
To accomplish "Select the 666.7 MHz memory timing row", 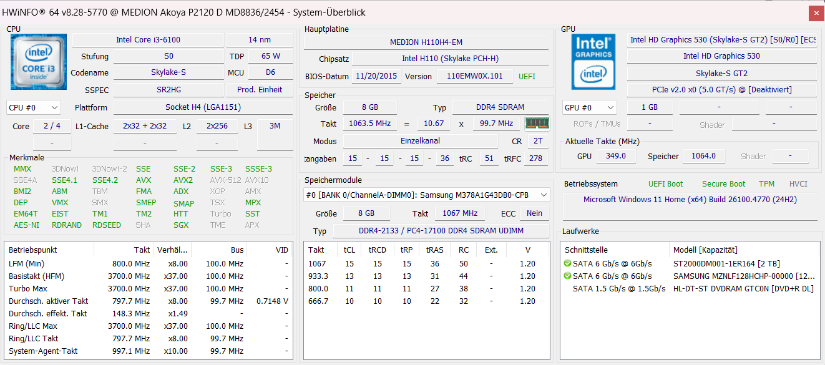I will [x=426, y=301].
